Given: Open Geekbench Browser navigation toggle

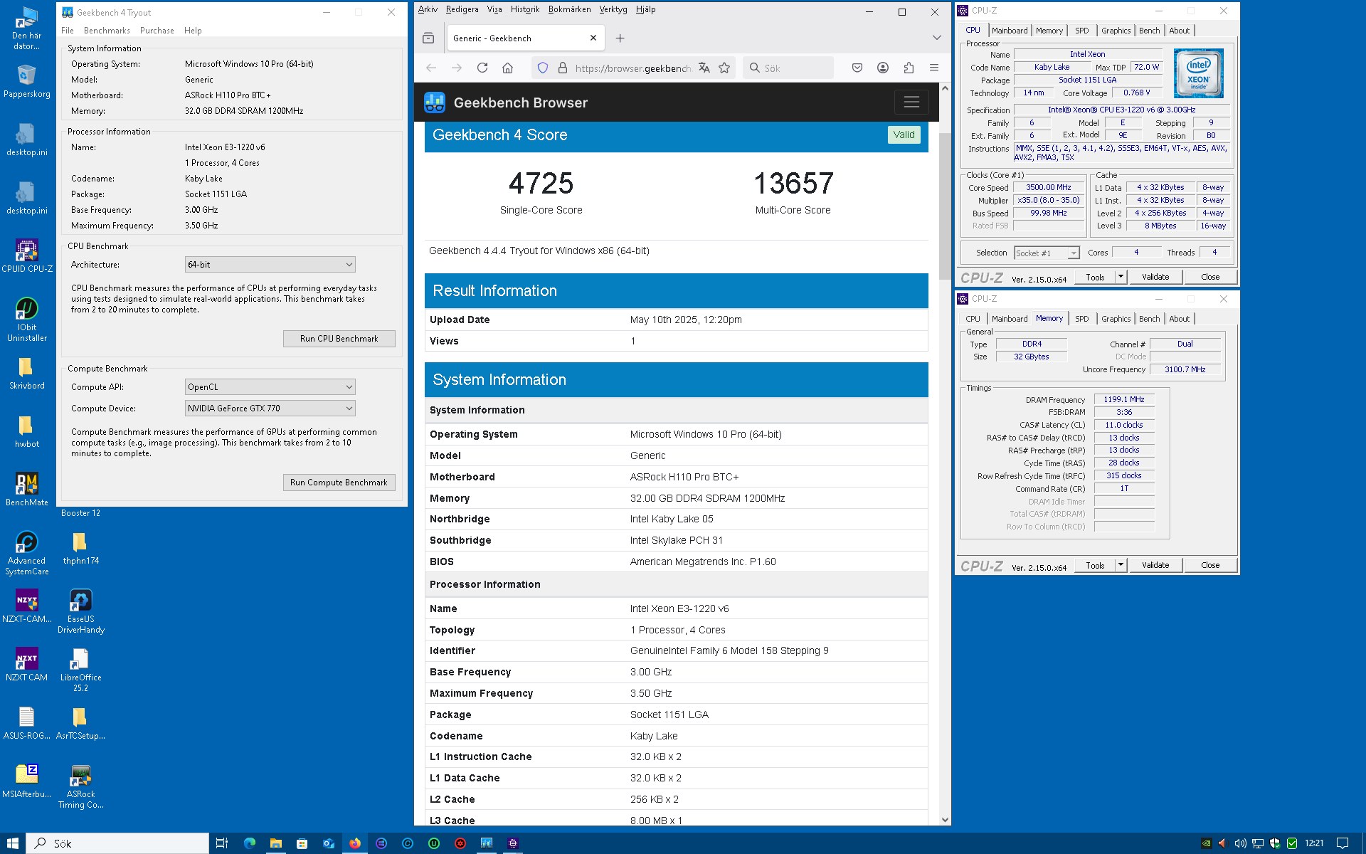Looking at the screenshot, I should tap(911, 102).
